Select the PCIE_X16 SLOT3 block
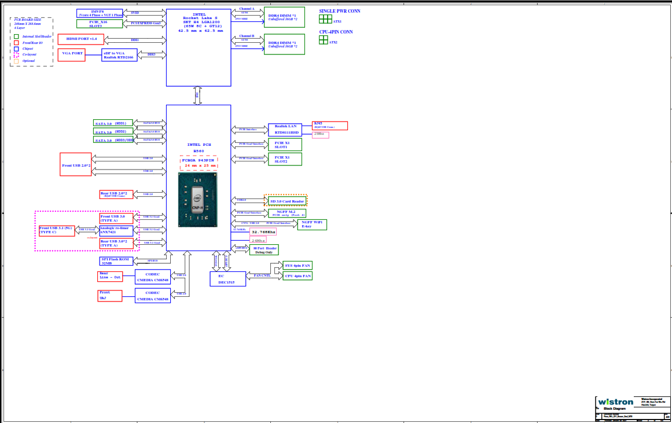 [100, 24]
